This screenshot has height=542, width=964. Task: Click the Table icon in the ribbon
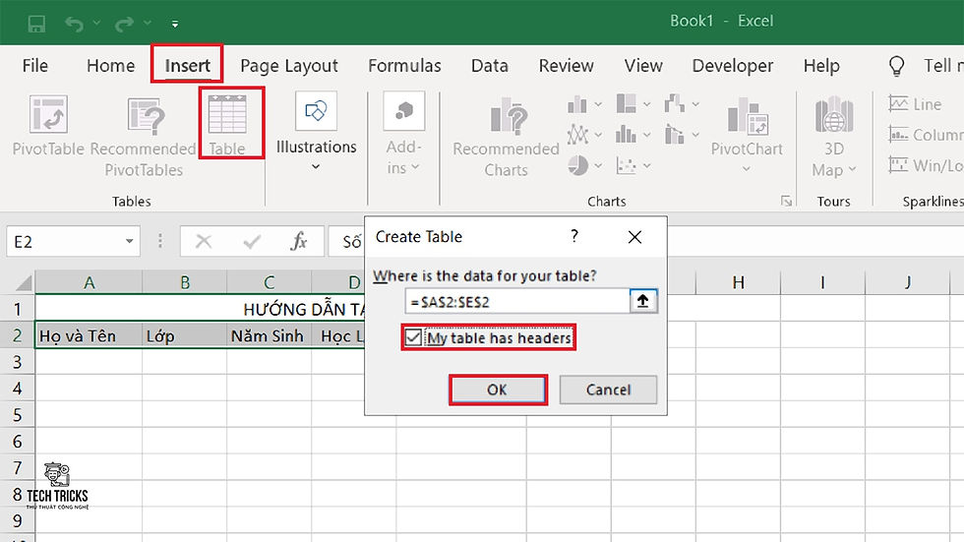(x=227, y=114)
